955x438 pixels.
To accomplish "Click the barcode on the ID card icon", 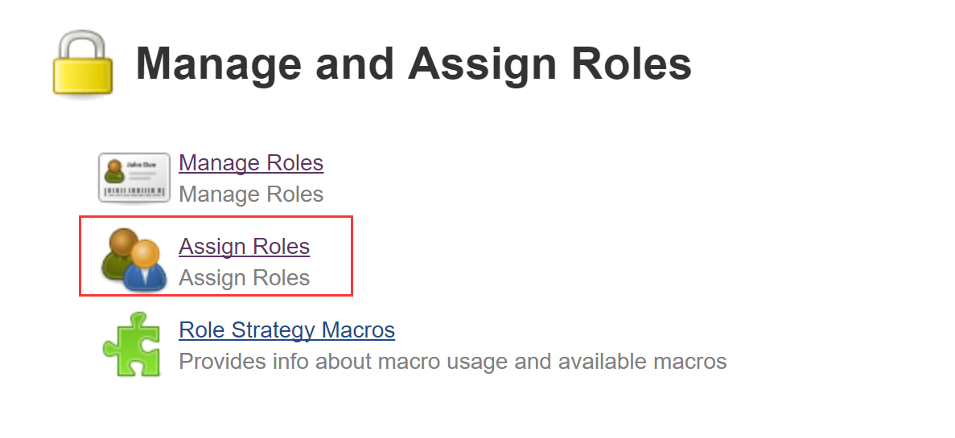I will tap(134, 193).
